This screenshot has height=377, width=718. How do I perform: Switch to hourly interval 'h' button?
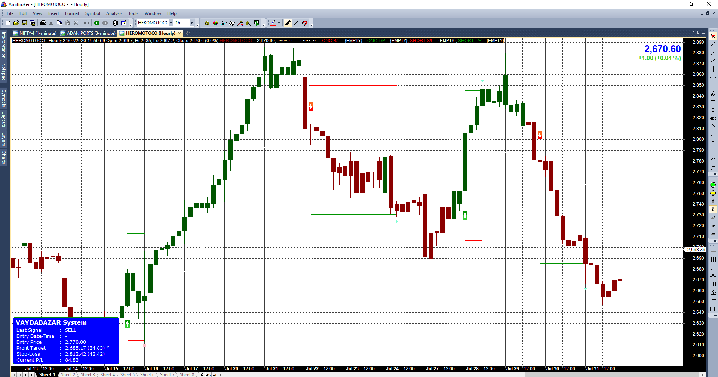click(713, 210)
